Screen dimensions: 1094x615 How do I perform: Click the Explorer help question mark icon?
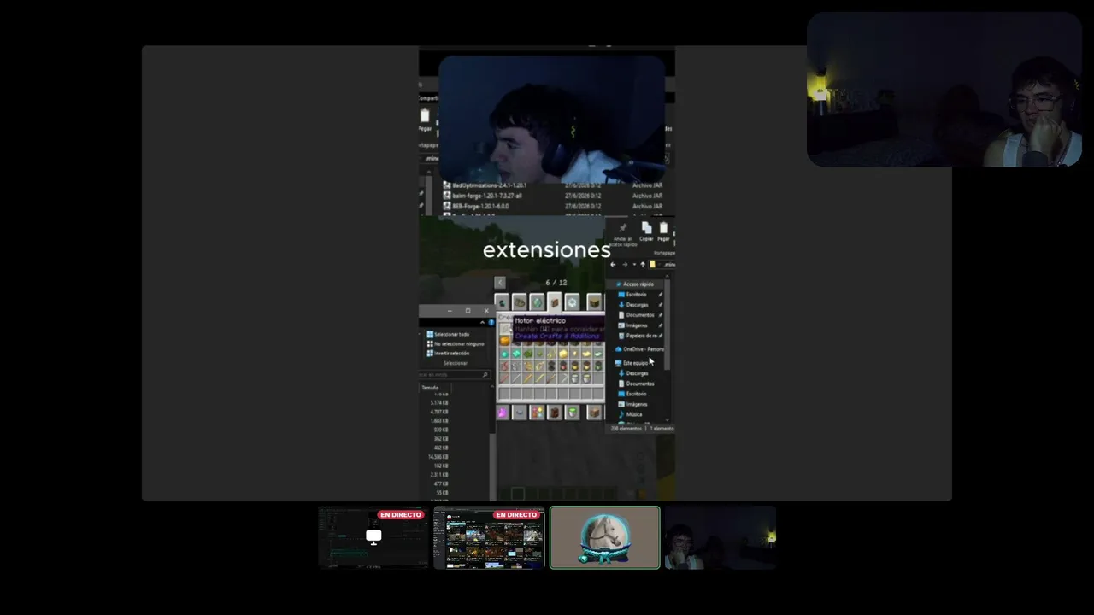[x=491, y=322]
